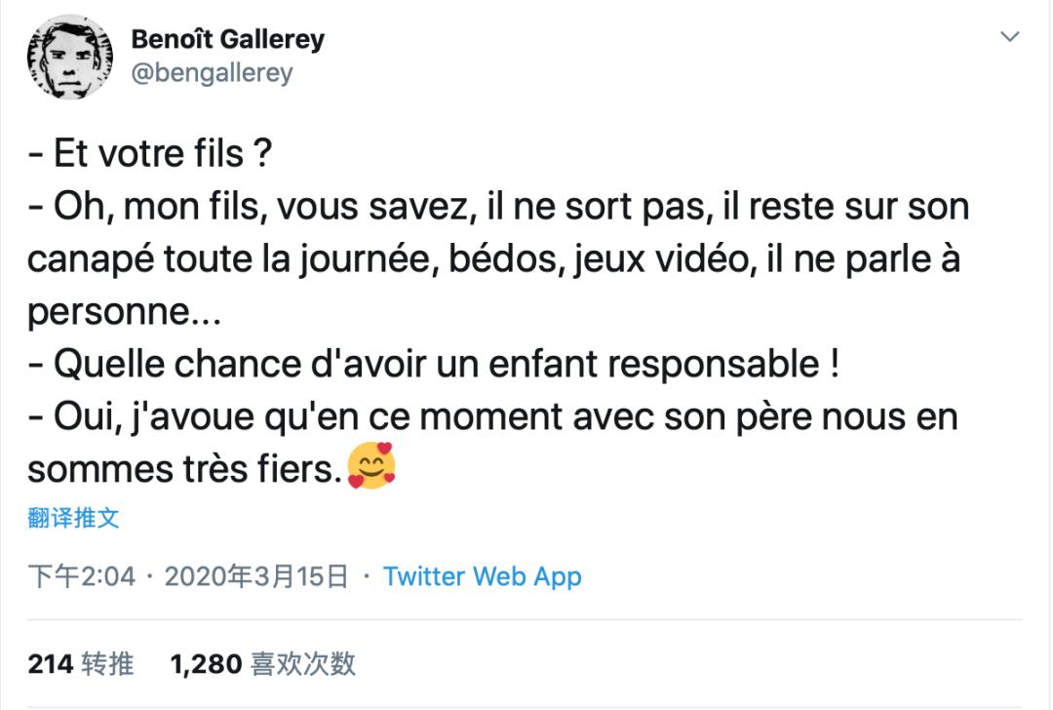Open the tweet options chevron menu
Image resolution: width=1053 pixels, height=710 pixels.
[1010, 38]
